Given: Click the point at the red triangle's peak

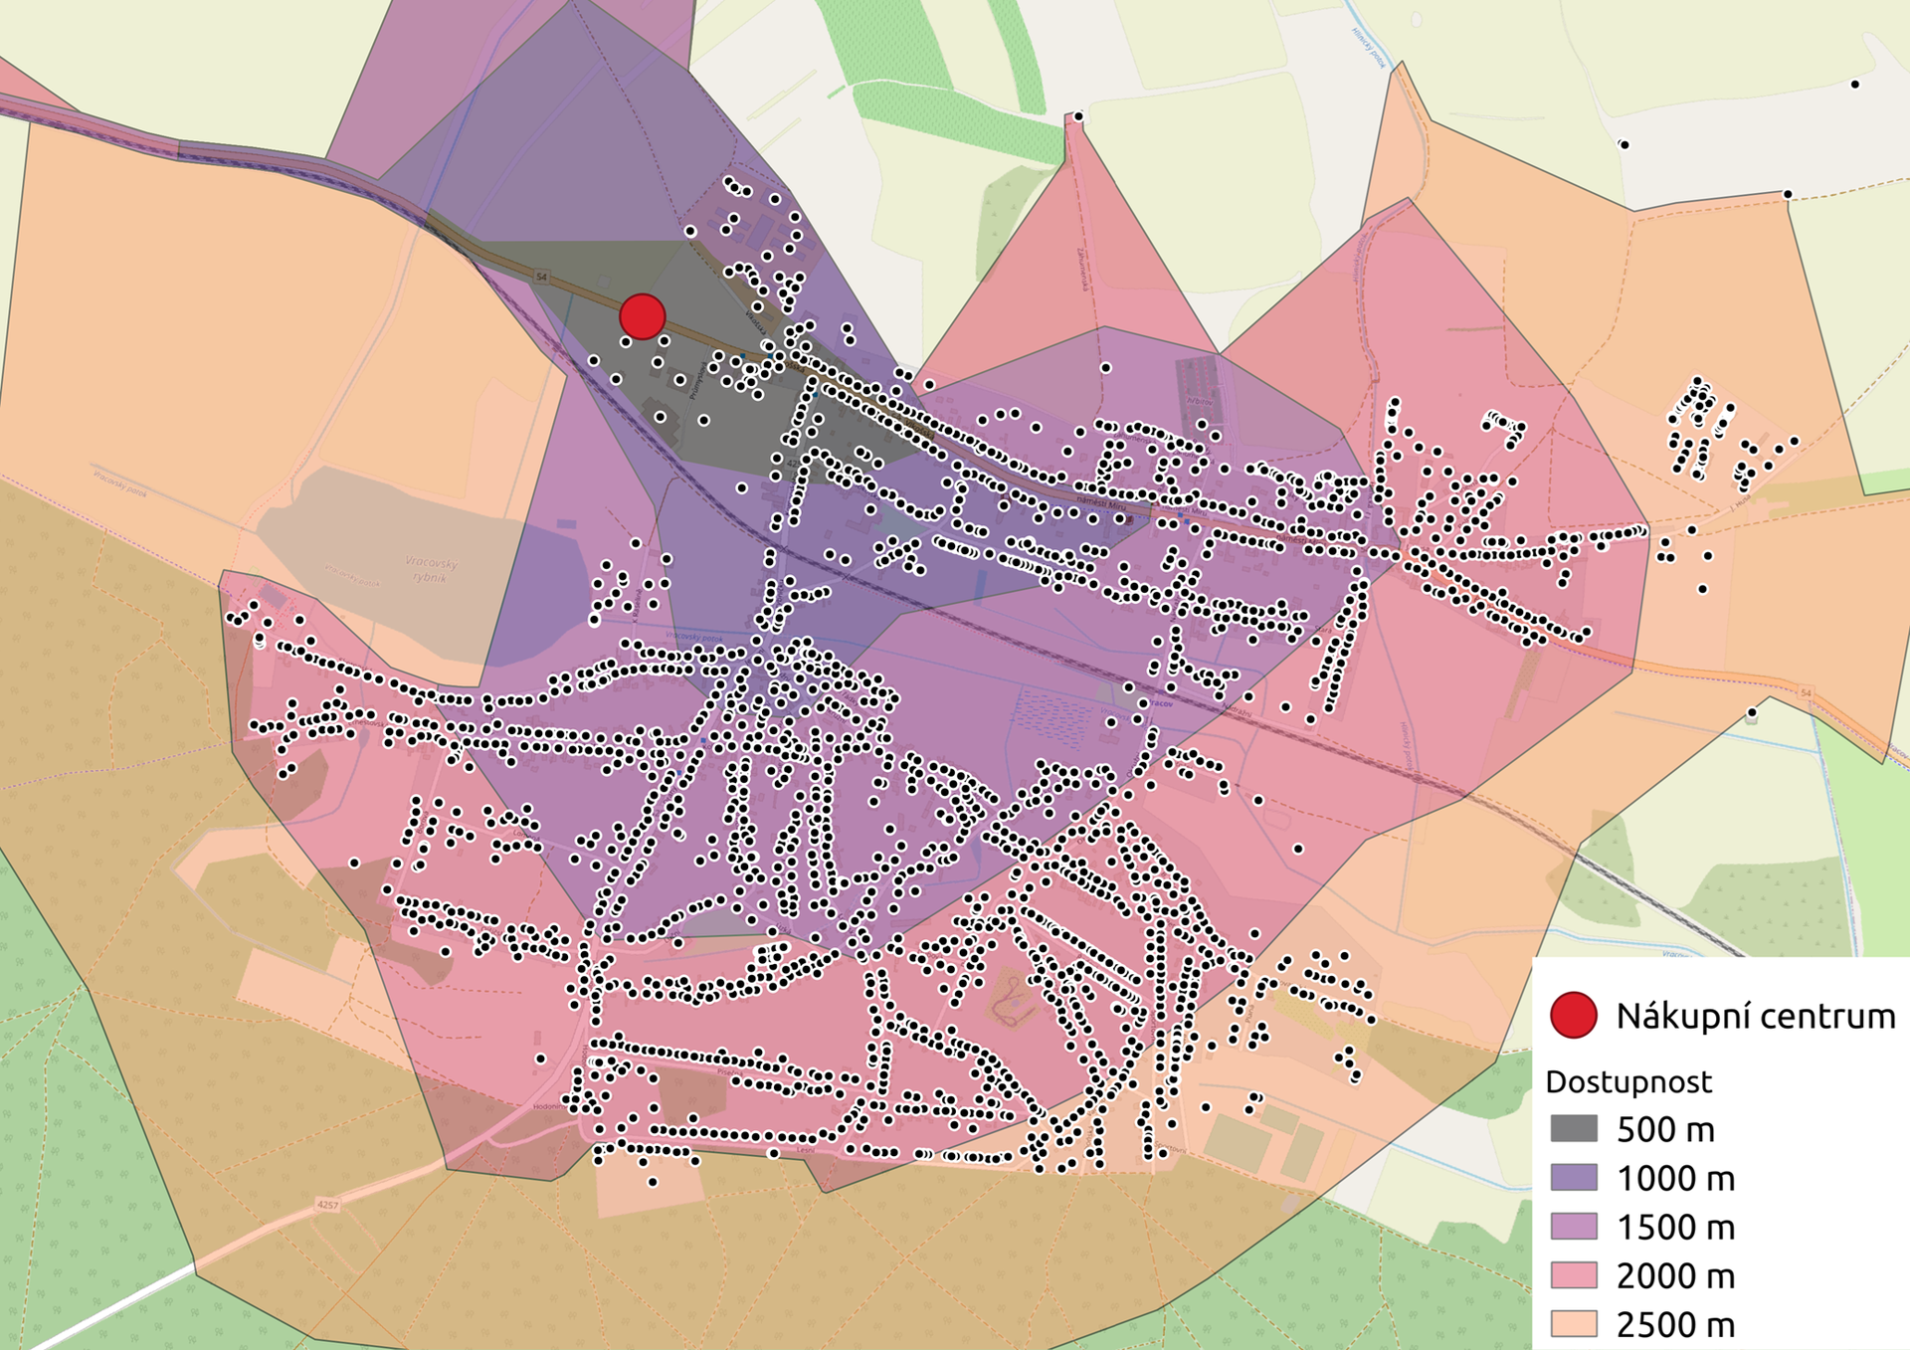Looking at the screenshot, I should point(1077,116).
